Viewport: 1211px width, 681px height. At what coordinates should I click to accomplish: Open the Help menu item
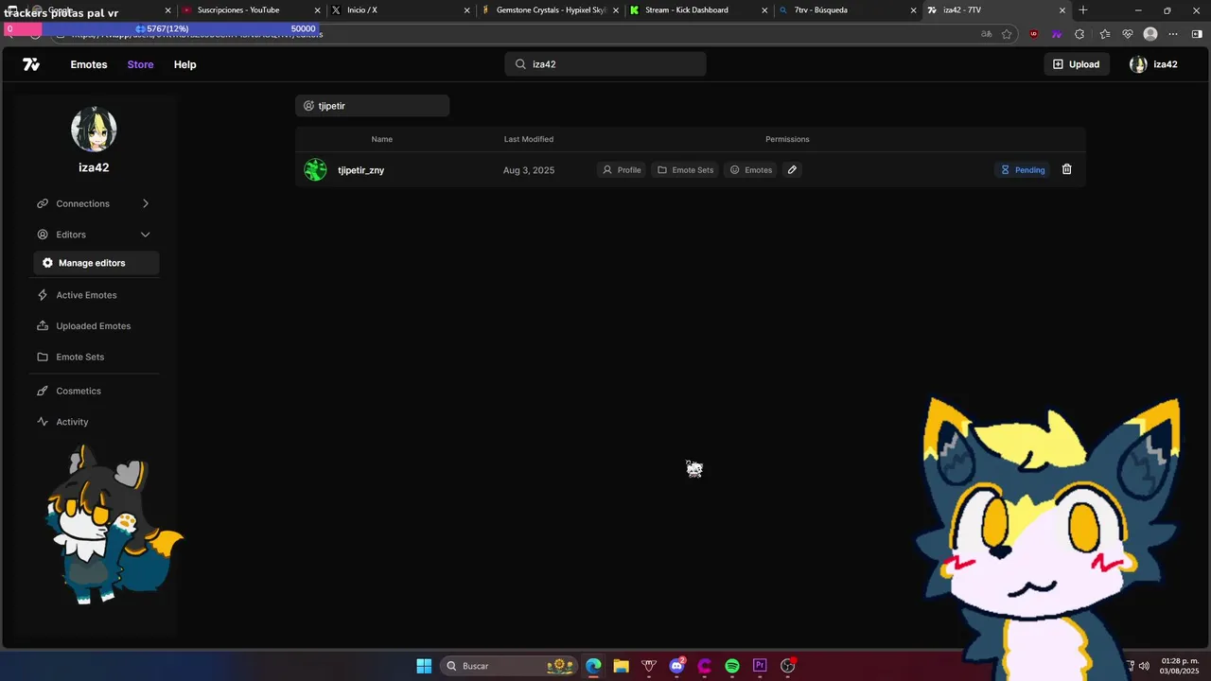(184, 64)
